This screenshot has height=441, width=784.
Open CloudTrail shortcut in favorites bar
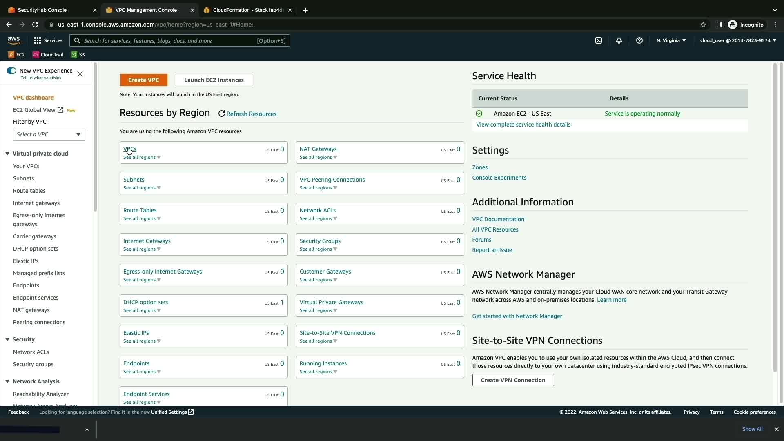pyautogui.click(x=48, y=55)
